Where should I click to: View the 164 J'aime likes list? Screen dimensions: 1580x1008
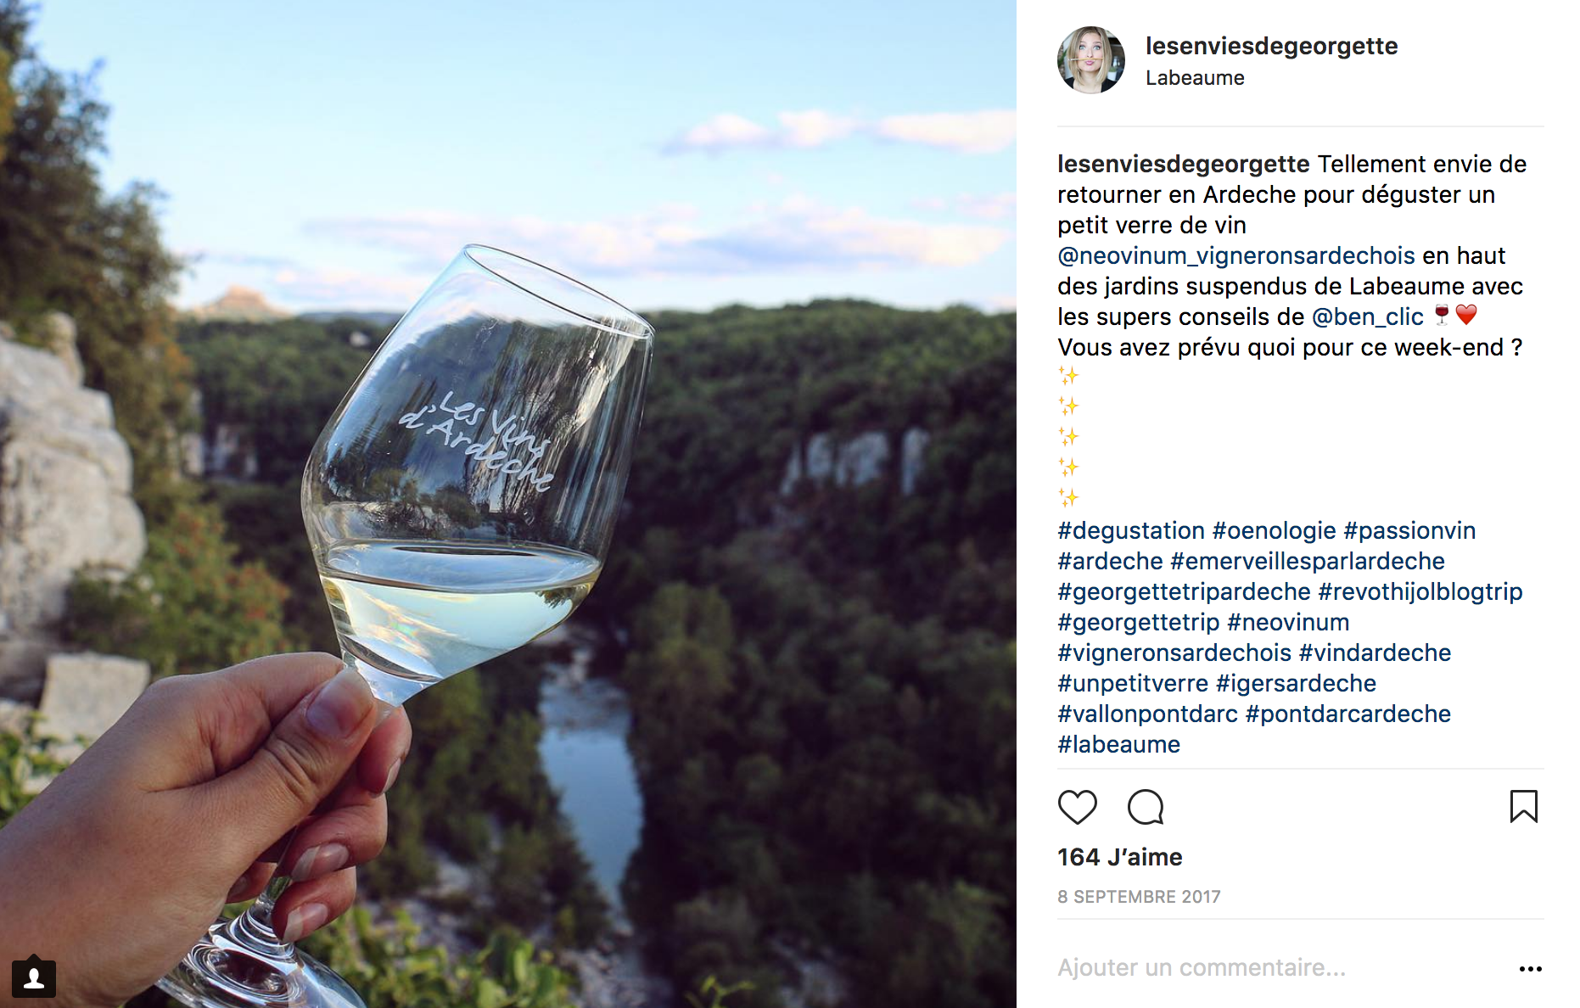click(1119, 857)
